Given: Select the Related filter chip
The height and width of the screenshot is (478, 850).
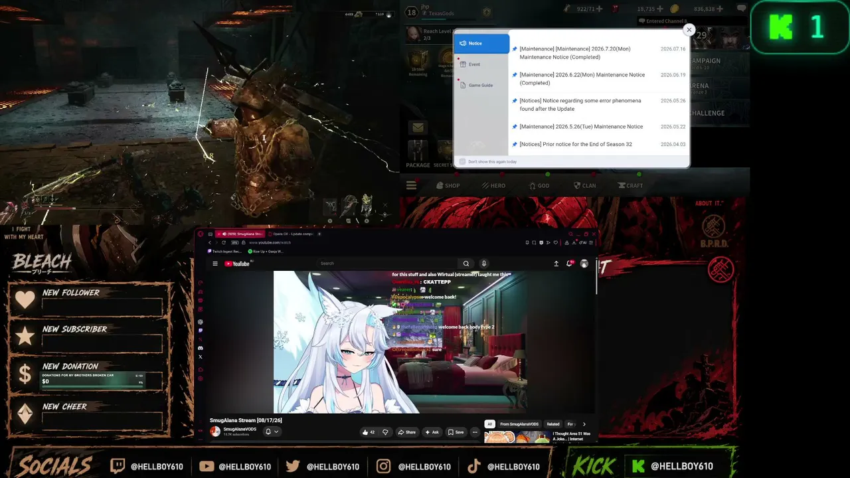Looking at the screenshot, I should pos(552,424).
